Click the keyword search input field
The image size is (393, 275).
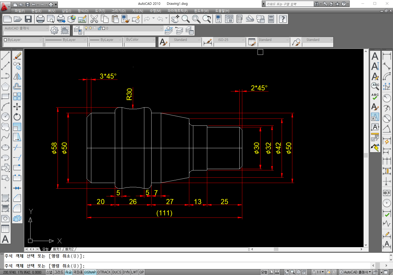[x=289, y=4]
